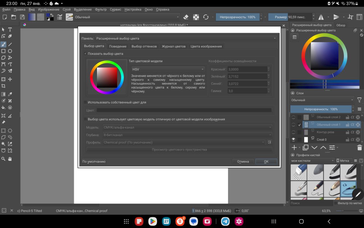Select the Crop tool

click(3, 86)
